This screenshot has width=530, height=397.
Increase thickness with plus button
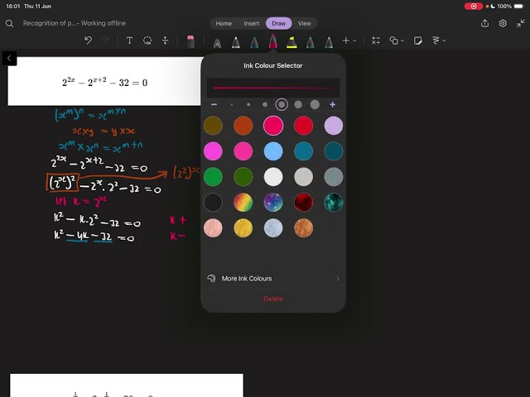pyautogui.click(x=332, y=105)
